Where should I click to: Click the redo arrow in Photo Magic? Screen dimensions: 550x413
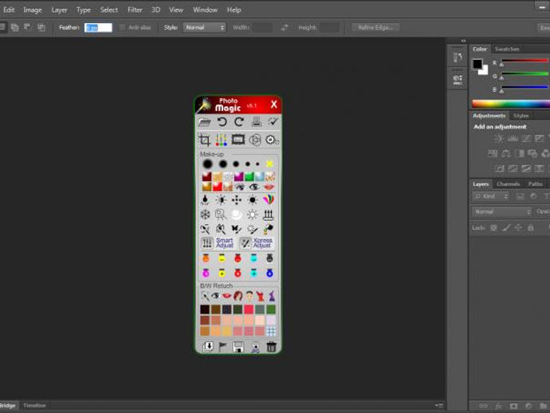coord(239,122)
